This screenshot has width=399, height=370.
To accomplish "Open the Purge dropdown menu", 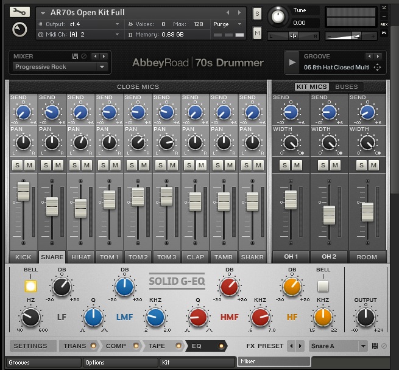I will click(227, 24).
